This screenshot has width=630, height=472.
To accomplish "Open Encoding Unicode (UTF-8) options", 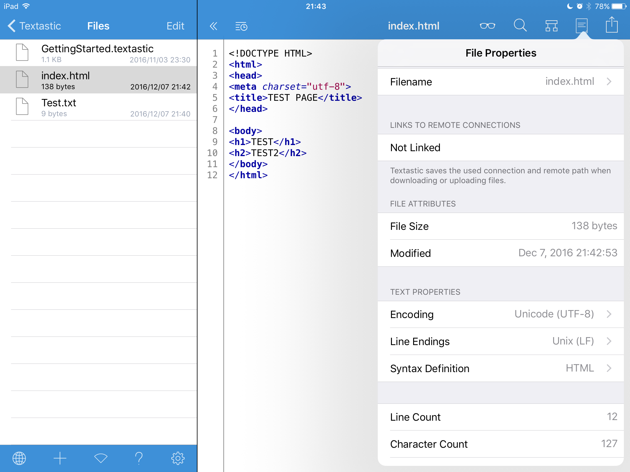I will [x=500, y=314].
